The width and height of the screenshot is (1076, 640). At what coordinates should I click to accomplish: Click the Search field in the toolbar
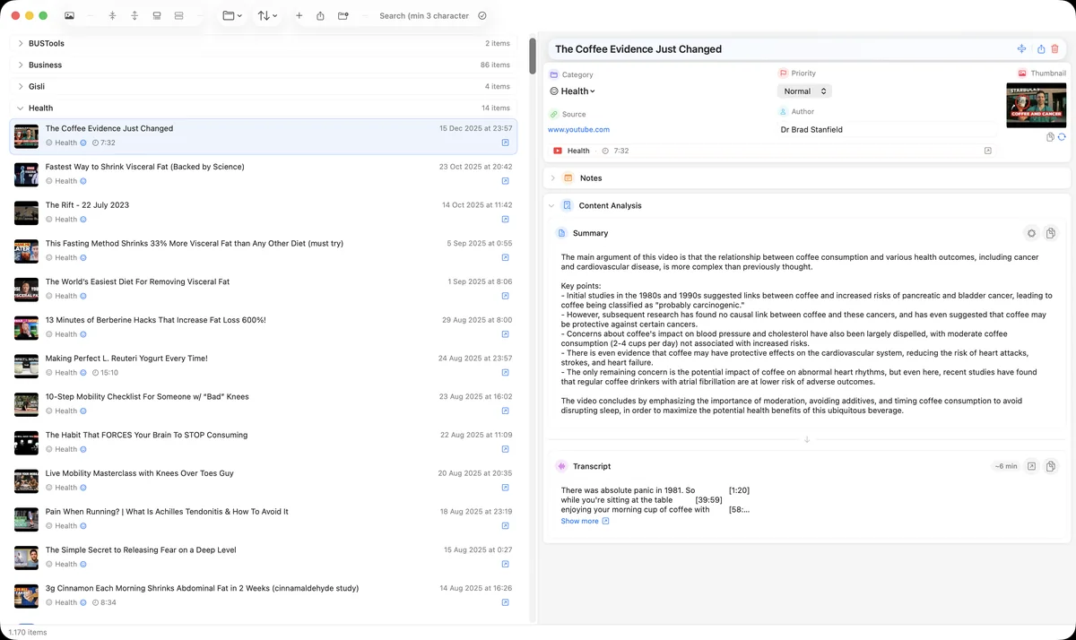coord(424,16)
